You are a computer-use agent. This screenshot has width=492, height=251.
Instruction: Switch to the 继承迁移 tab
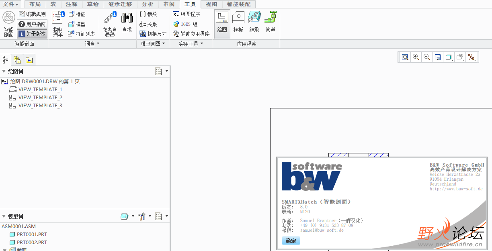(120, 4)
